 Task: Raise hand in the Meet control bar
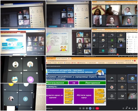[87, 108]
